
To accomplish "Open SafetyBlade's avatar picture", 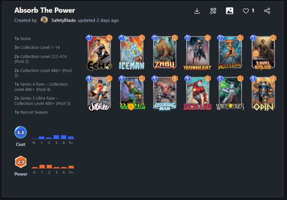I will pyautogui.click(x=44, y=20).
